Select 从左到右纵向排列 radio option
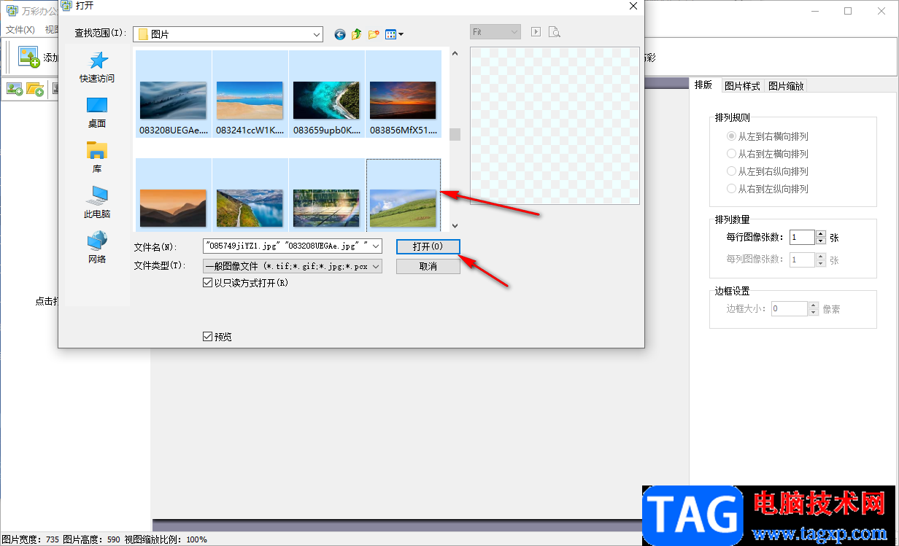 click(x=731, y=171)
